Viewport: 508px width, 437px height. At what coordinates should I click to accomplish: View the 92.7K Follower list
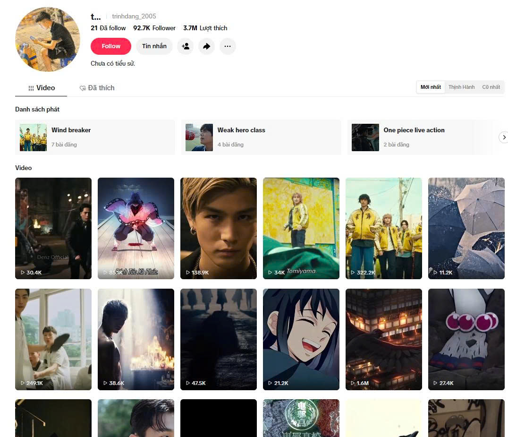point(154,28)
